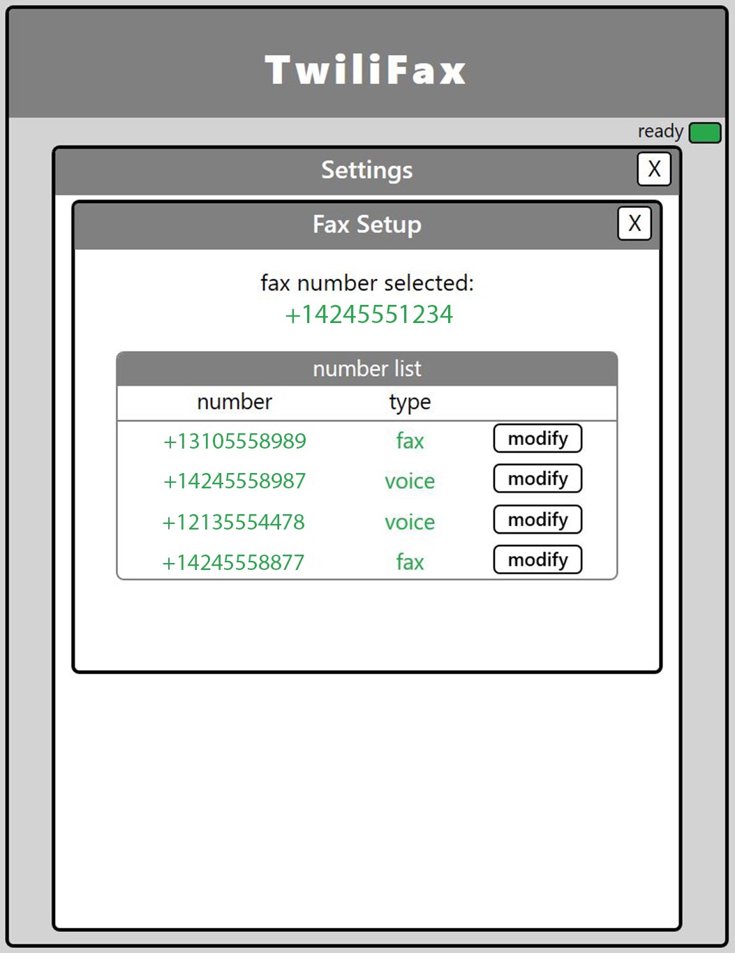Click number +14245558877 in list
The height and width of the screenshot is (953, 735).
234,562
